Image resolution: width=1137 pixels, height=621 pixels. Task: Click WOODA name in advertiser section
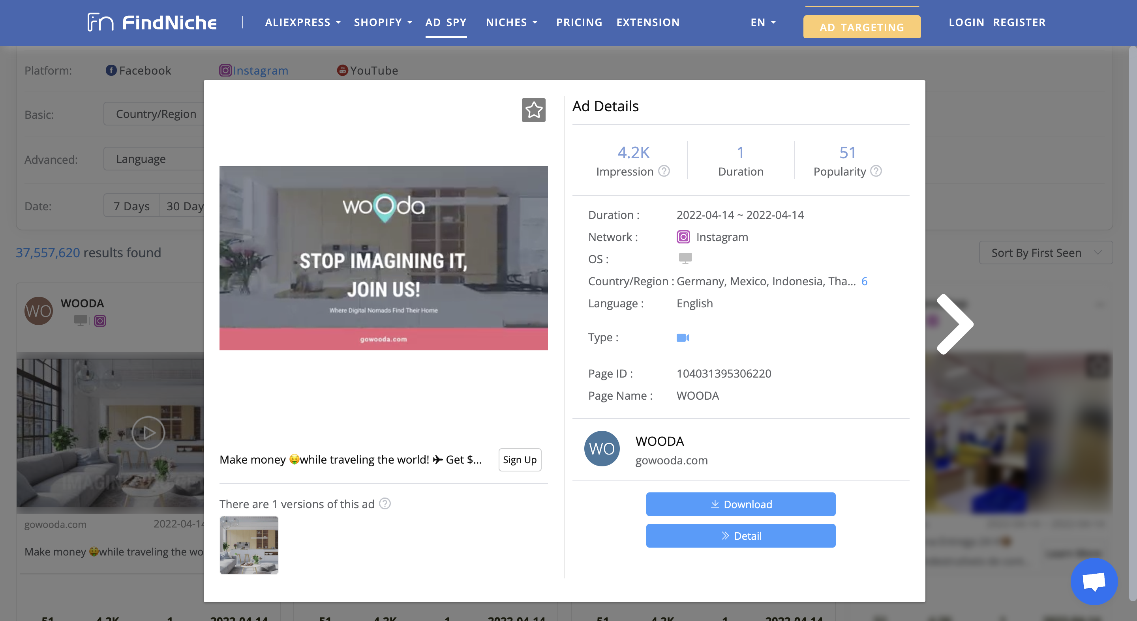(x=659, y=441)
